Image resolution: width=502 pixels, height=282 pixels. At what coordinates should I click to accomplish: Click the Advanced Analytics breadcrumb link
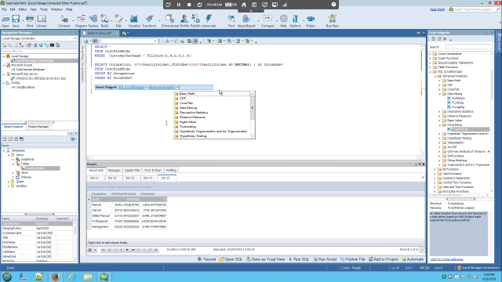162,87
